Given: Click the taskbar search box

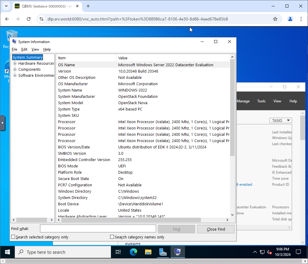Looking at the screenshot, I should pyautogui.click(x=63, y=252).
